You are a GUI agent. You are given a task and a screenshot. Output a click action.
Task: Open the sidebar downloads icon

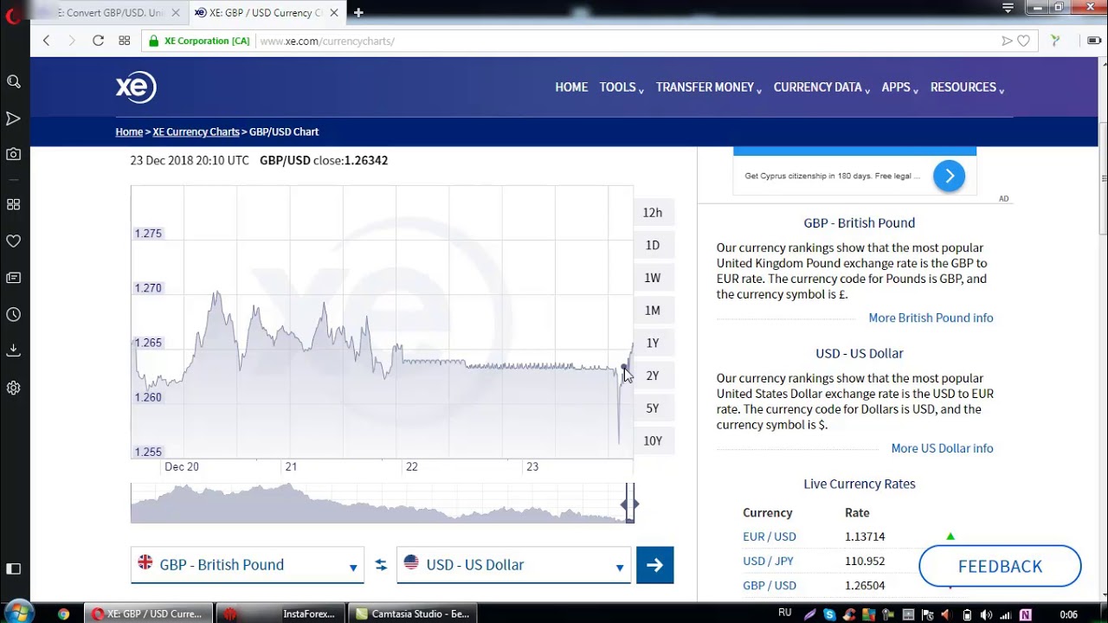pyautogui.click(x=14, y=350)
